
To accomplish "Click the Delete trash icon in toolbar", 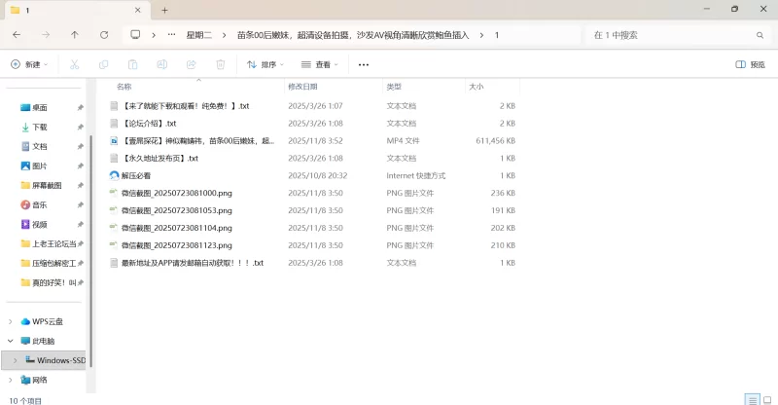I will point(221,64).
